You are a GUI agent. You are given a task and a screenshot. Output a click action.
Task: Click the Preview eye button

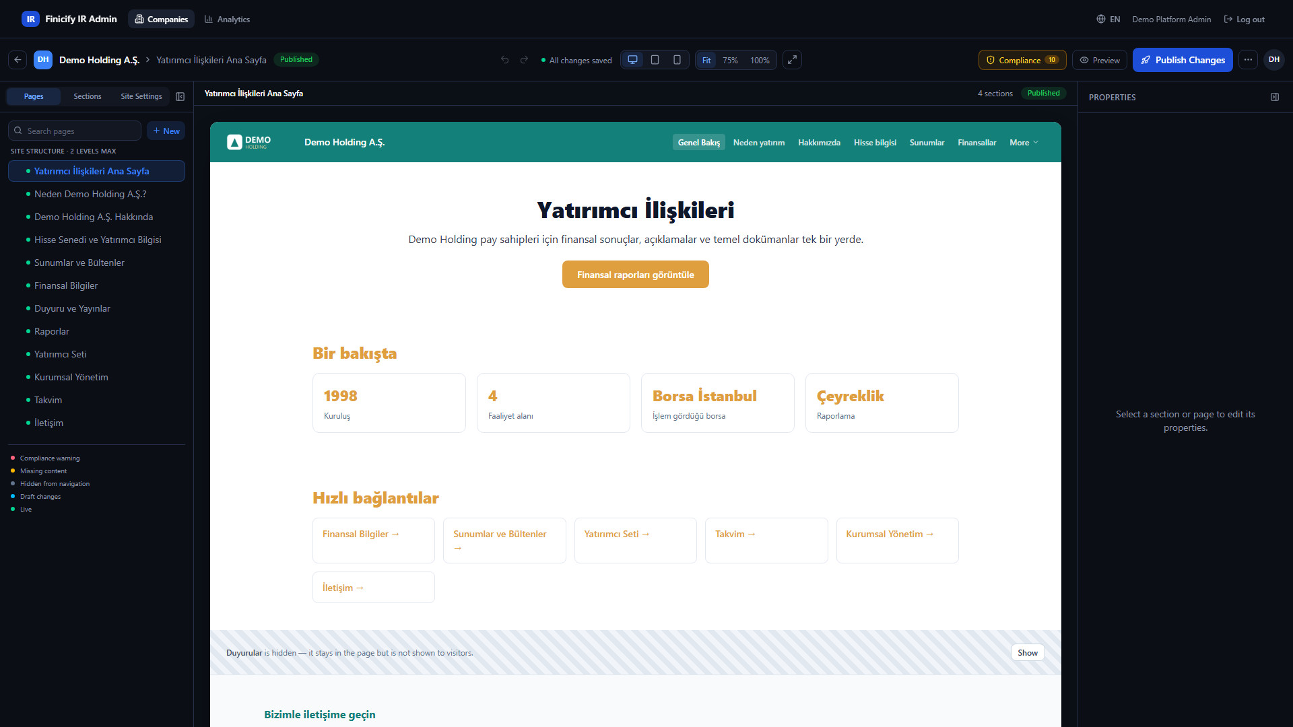pyautogui.click(x=1100, y=60)
